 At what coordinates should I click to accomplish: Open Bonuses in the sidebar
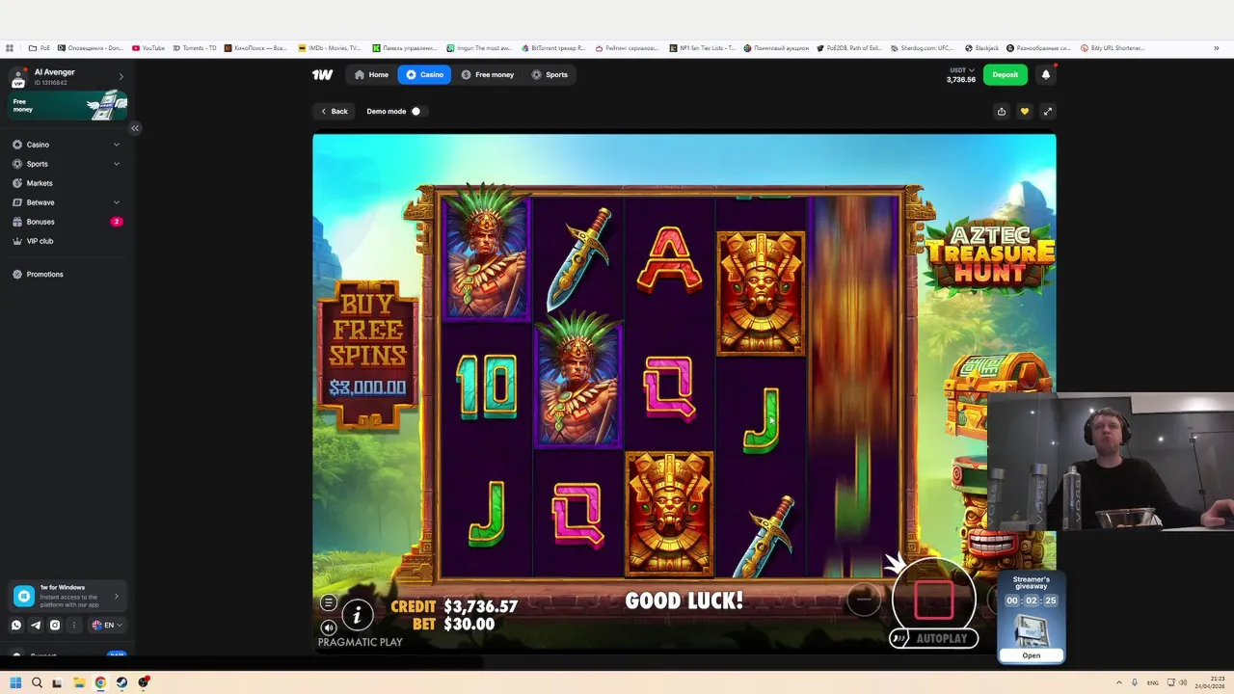[66, 222]
